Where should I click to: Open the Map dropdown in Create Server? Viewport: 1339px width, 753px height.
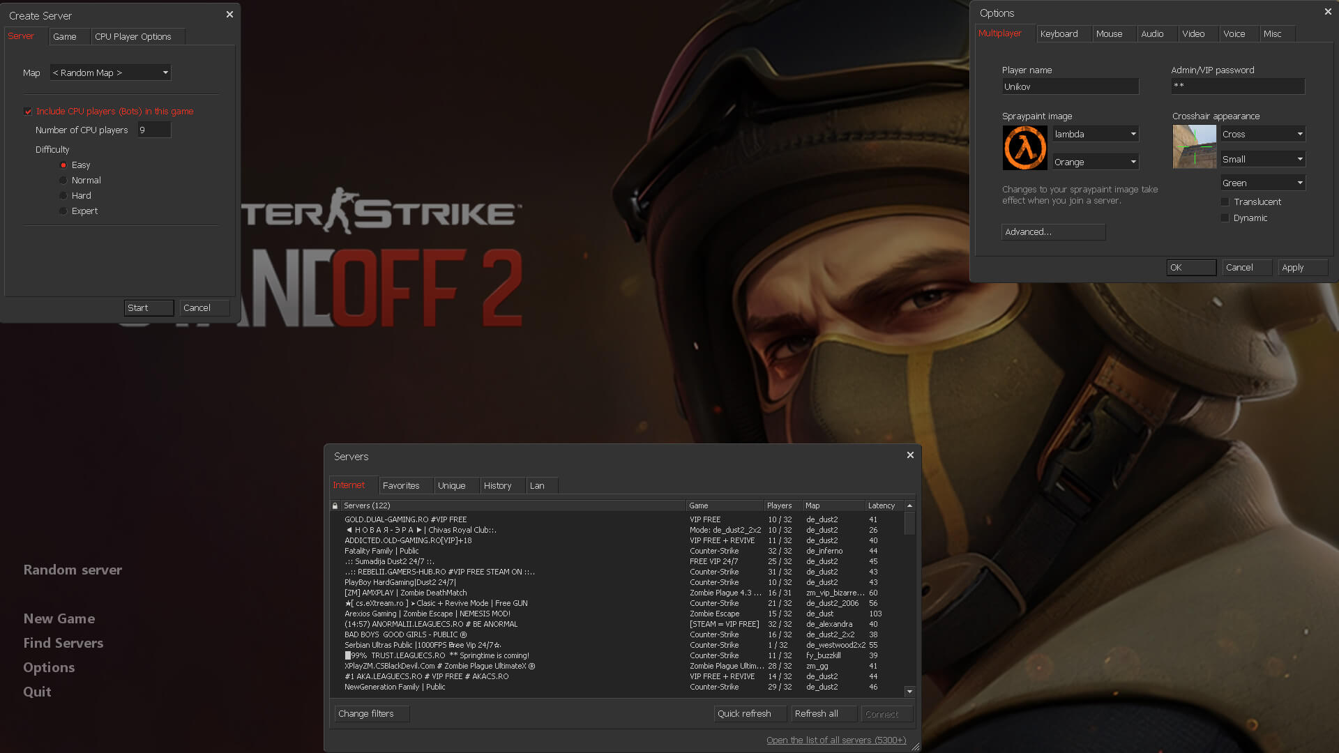[x=110, y=73]
